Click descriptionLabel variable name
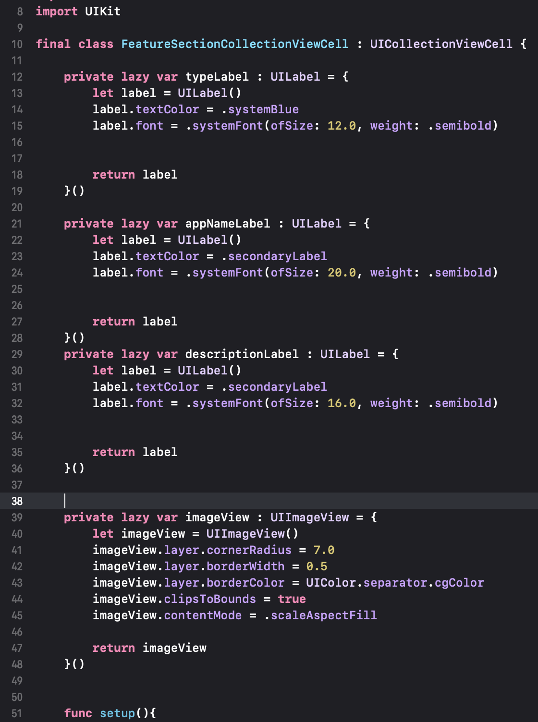Image resolution: width=538 pixels, height=722 pixels. click(242, 354)
